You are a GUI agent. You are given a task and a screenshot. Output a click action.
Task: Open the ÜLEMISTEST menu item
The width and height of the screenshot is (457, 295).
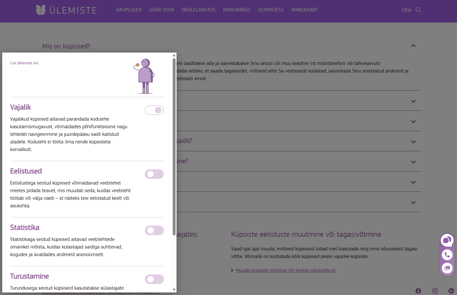click(271, 10)
